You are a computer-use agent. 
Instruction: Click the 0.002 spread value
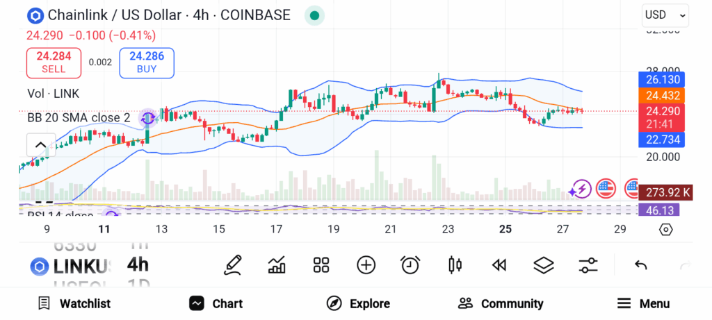100,62
